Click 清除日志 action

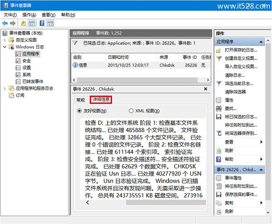[x=235, y=75]
